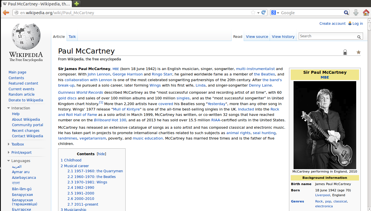Open the Talk tab
The height and width of the screenshot is (211, 371).
[72, 36]
